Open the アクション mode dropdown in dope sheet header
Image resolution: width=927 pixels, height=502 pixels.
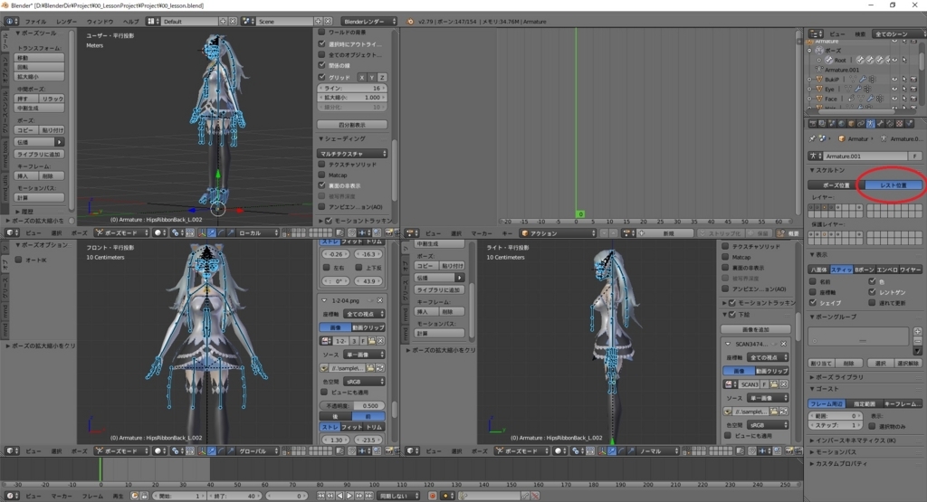(558, 233)
